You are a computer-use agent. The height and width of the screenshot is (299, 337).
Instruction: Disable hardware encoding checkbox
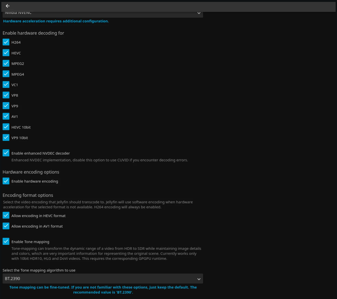[x=6, y=181]
